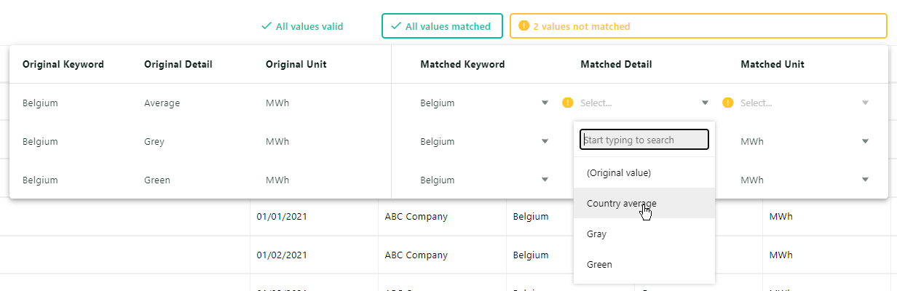897x291 pixels.
Task: Click the warning icon beside Matched Detail Select
Action: coord(568,103)
